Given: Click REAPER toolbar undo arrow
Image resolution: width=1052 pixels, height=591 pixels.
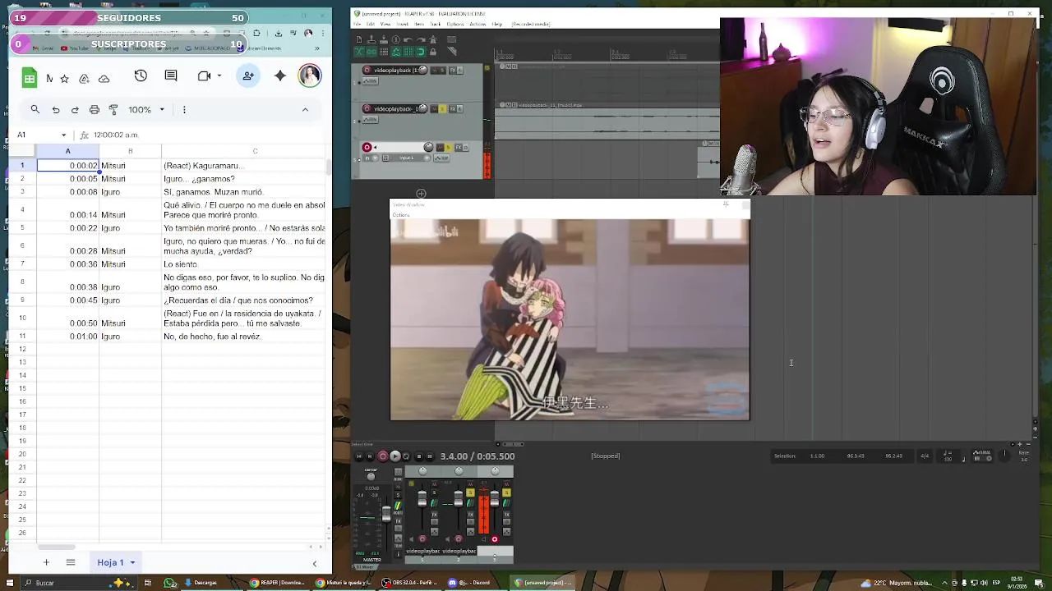Looking at the screenshot, I should click(408, 39).
